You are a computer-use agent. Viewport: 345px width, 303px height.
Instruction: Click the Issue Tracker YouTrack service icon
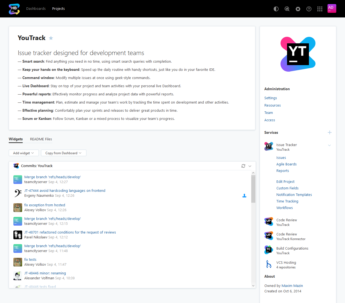(269, 146)
